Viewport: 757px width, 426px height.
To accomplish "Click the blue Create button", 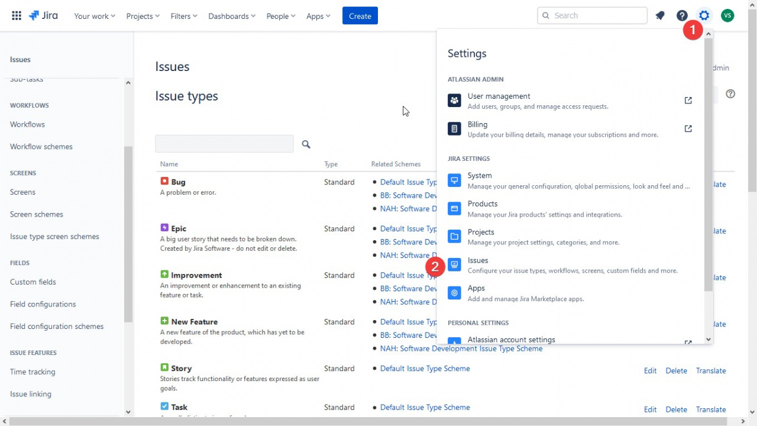I will 360,16.
